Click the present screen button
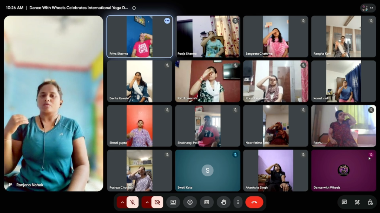 (x=173, y=202)
